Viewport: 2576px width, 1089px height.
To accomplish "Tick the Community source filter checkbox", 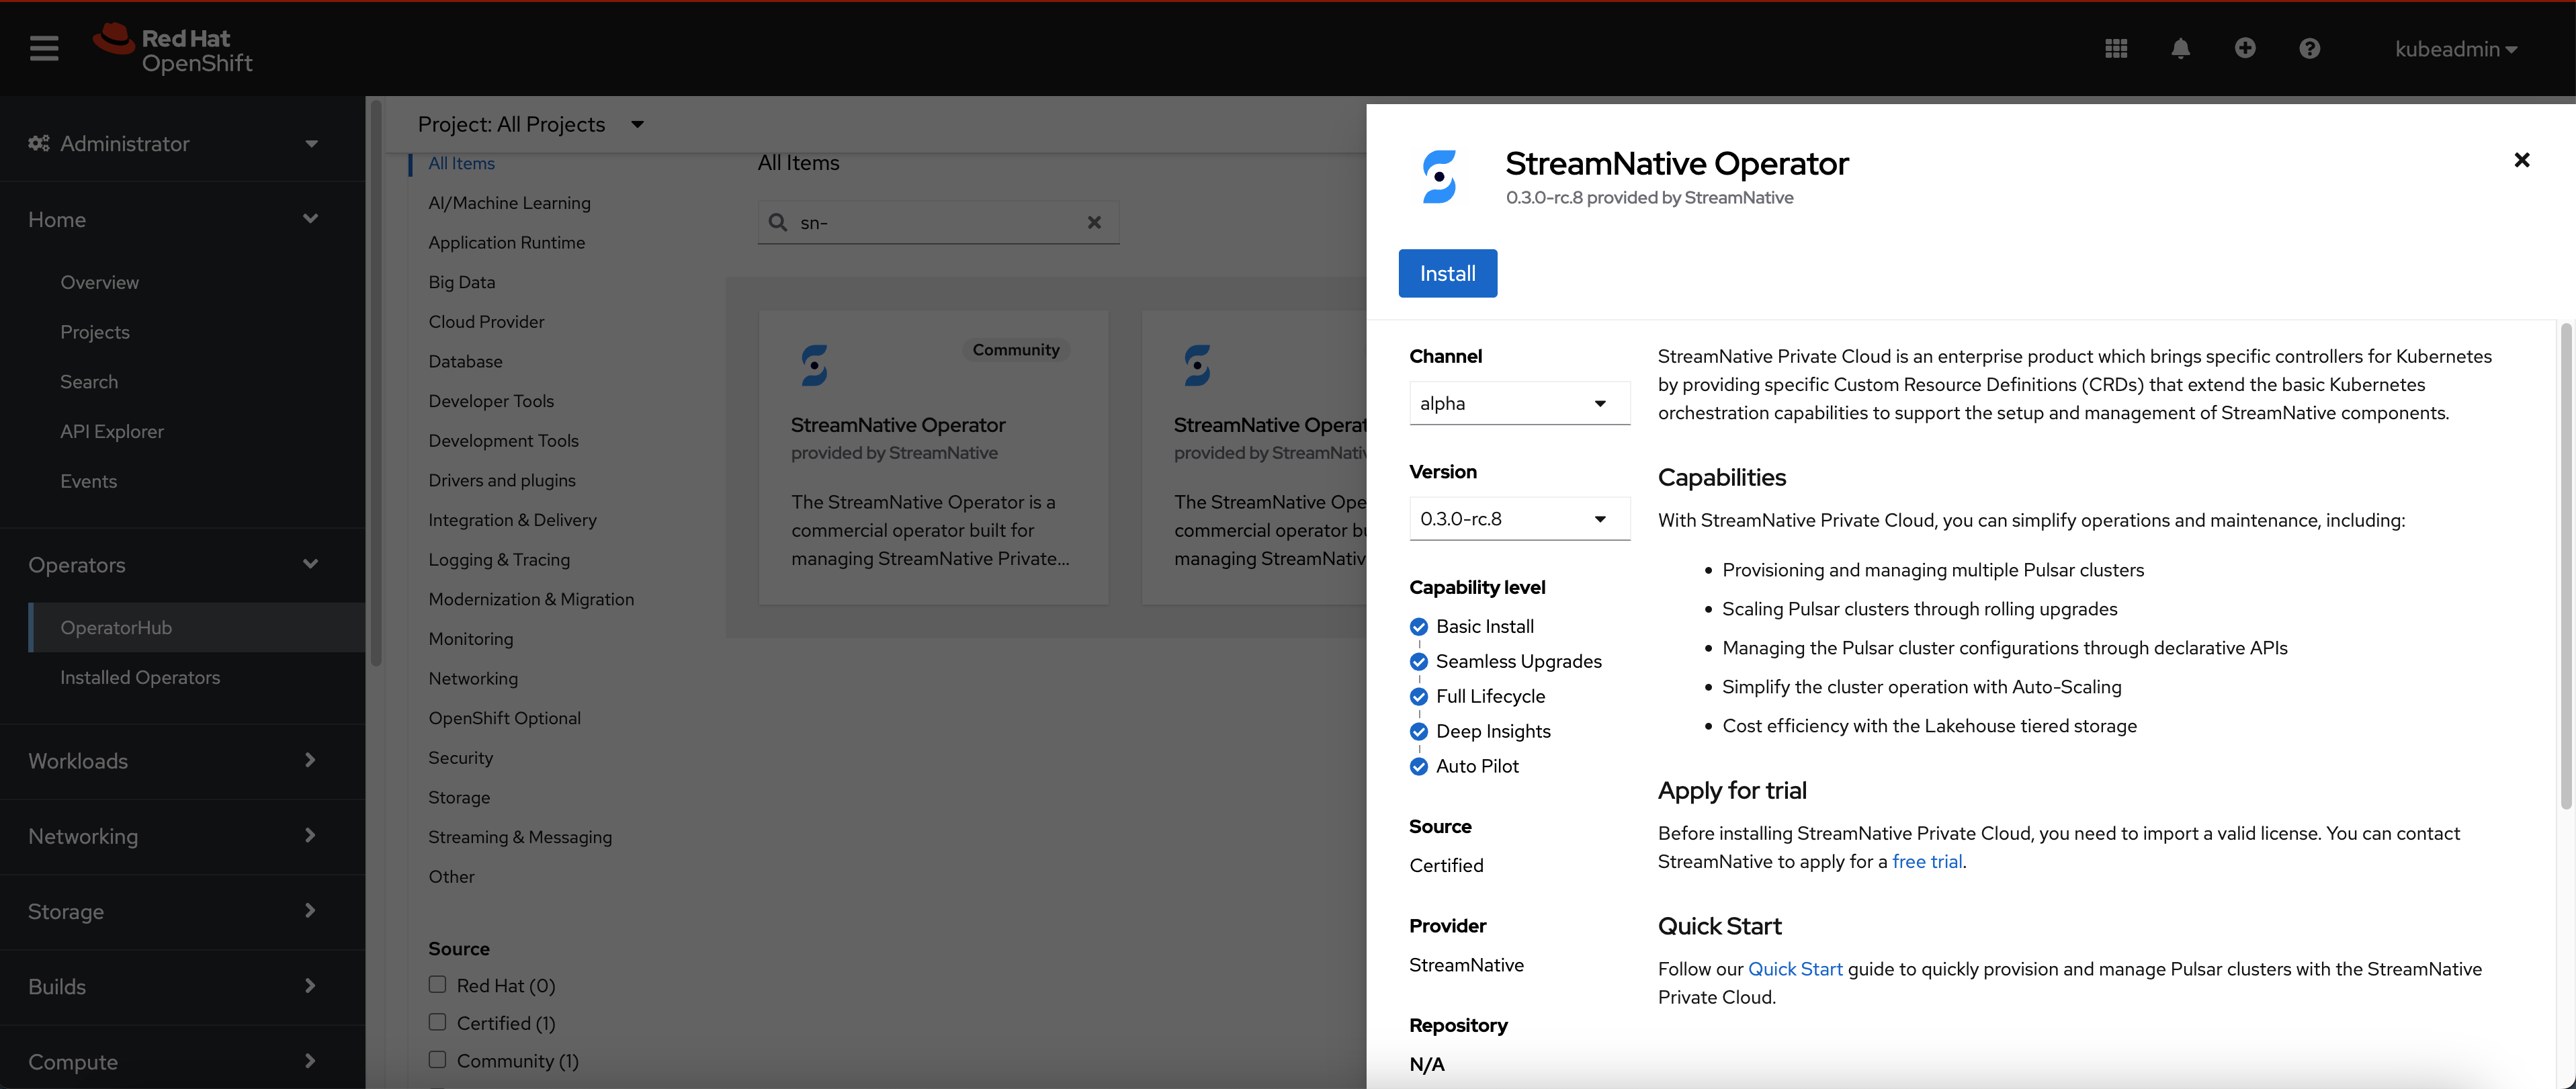I will tap(437, 1059).
